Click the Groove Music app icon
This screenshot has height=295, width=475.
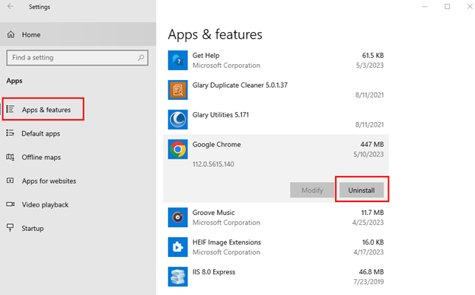click(x=178, y=217)
